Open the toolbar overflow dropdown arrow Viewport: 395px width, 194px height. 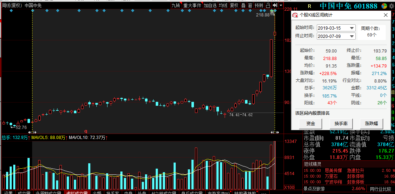click(281, 5)
